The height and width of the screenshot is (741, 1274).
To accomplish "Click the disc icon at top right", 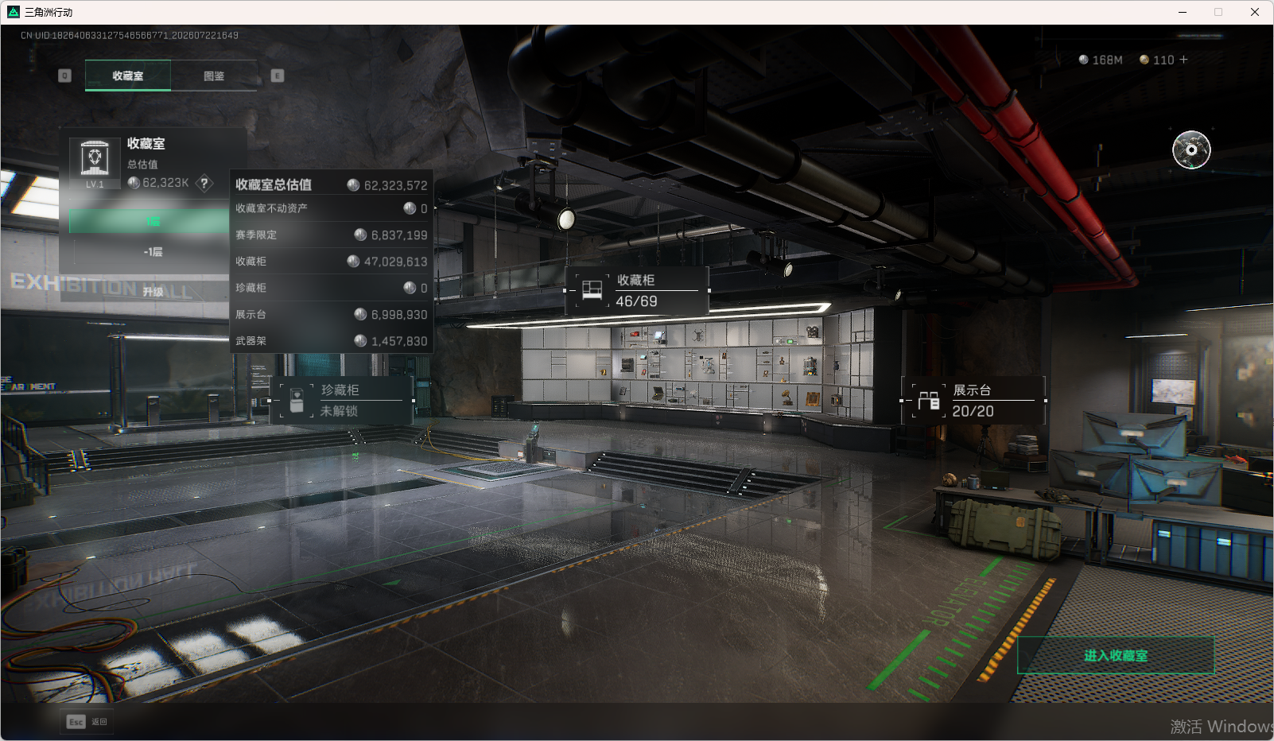I will pos(1191,149).
